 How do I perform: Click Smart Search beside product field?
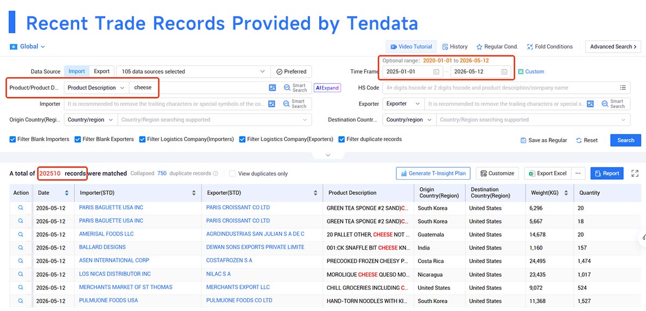(295, 87)
